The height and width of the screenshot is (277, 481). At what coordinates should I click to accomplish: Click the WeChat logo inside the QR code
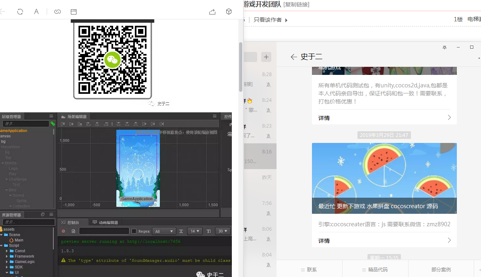[x=112, y=60]
